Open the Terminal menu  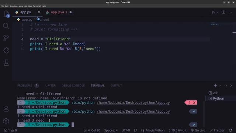pyautogui.click(x=37, y=6)
